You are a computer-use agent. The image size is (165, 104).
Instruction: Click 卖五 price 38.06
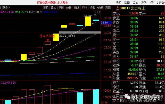coord(134,18)
